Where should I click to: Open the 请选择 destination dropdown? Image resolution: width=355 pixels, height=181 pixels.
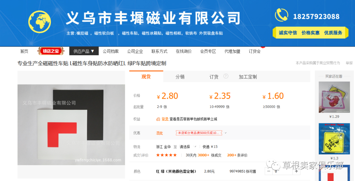coord(188,147)
